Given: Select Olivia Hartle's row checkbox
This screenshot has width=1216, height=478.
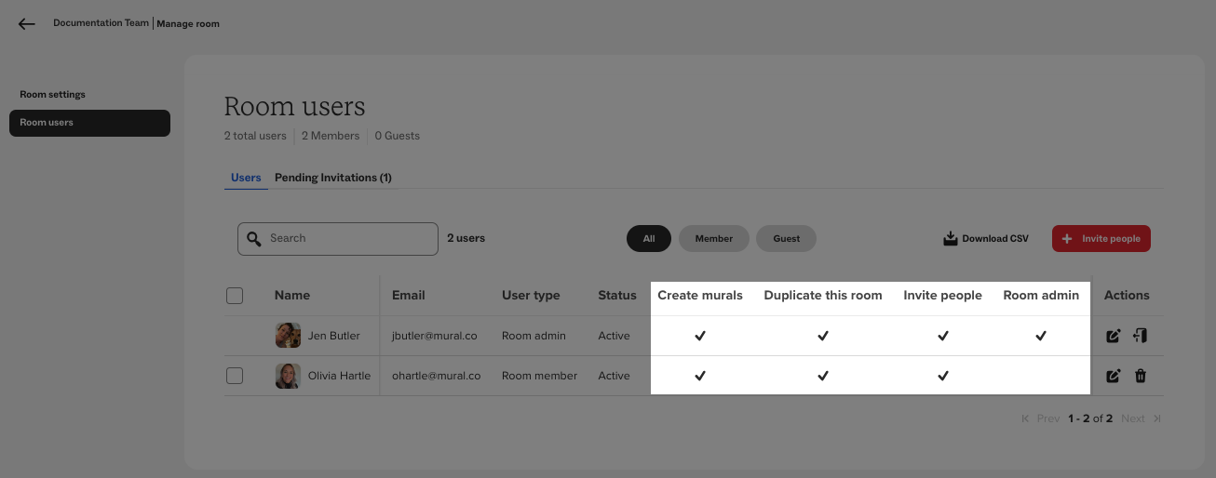Looking at the screenshot, I should (x=235, y=376).
